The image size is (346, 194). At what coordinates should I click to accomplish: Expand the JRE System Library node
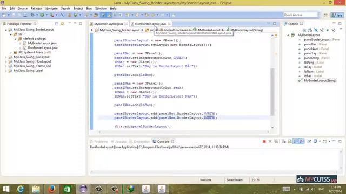click(11, 52)
